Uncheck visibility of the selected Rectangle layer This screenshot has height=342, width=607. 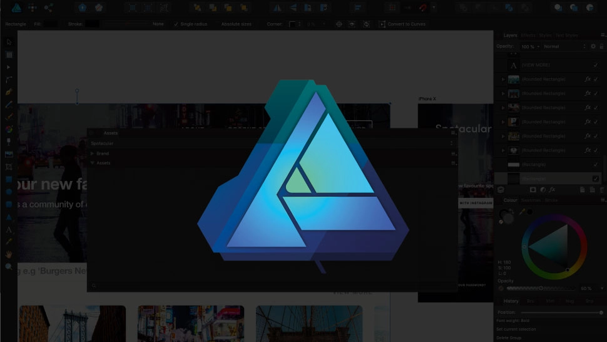point(596,179)
